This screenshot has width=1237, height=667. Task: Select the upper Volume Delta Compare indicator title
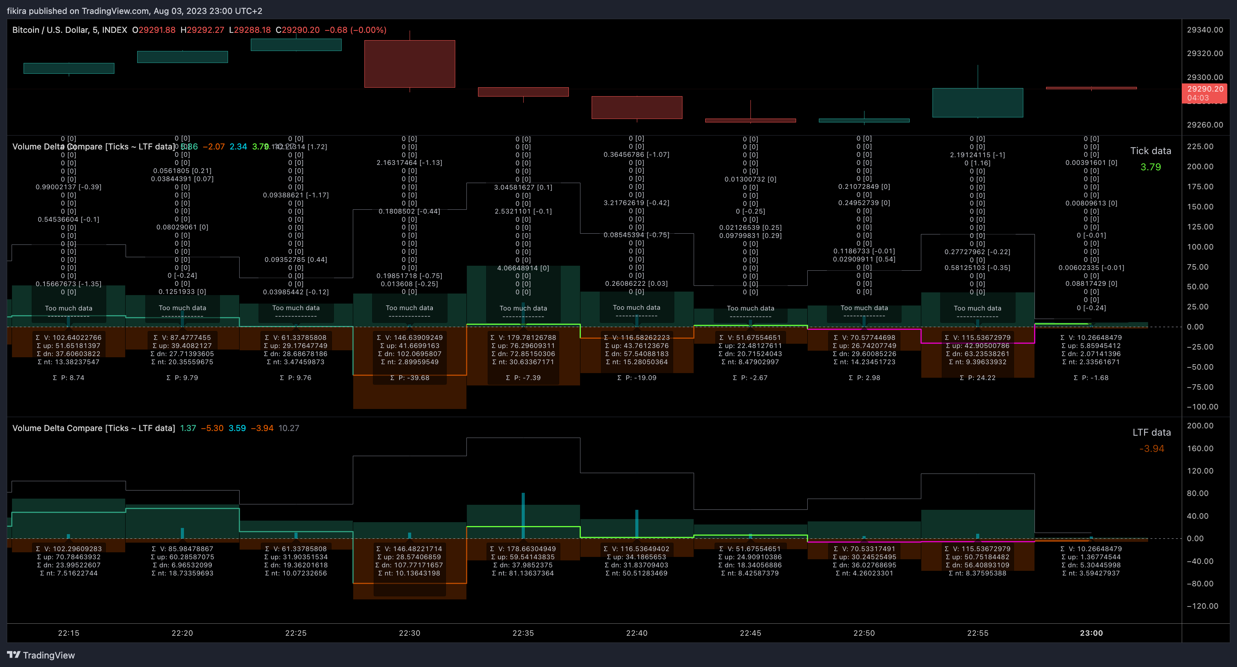coord(93,146)
